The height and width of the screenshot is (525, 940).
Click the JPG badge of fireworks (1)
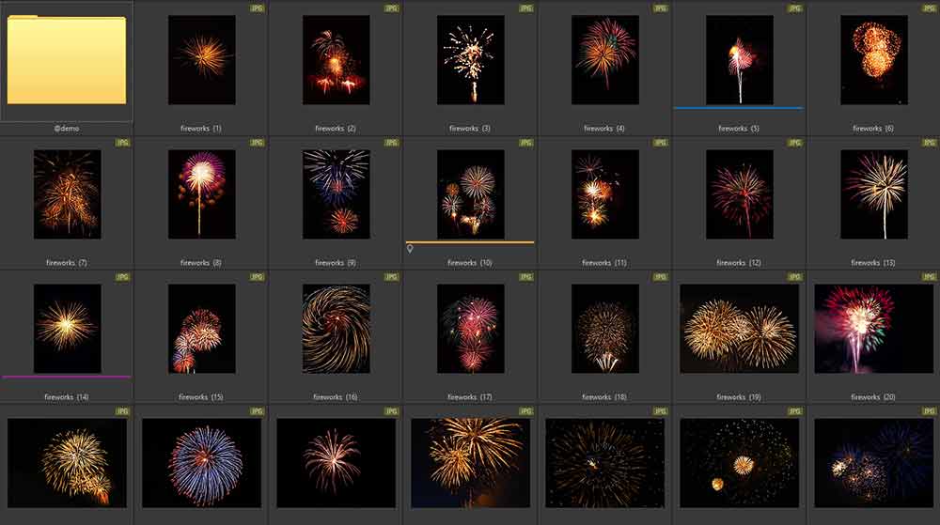[x=258, y=8]
